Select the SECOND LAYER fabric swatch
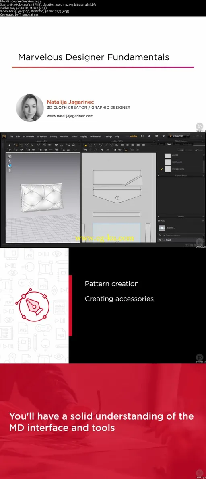This screenshot has height=479, width=206. coord(167,169)
